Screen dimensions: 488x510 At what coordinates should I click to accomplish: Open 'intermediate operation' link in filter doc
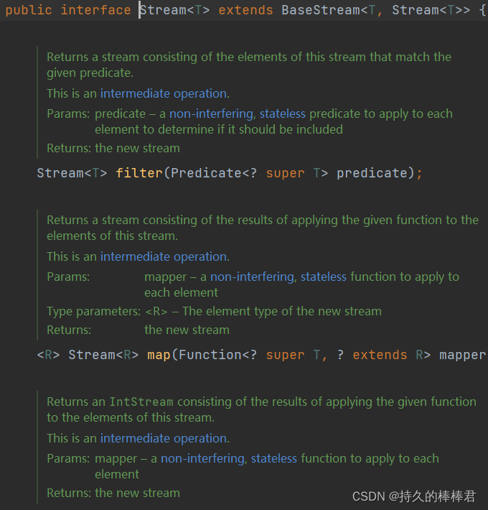164,93
